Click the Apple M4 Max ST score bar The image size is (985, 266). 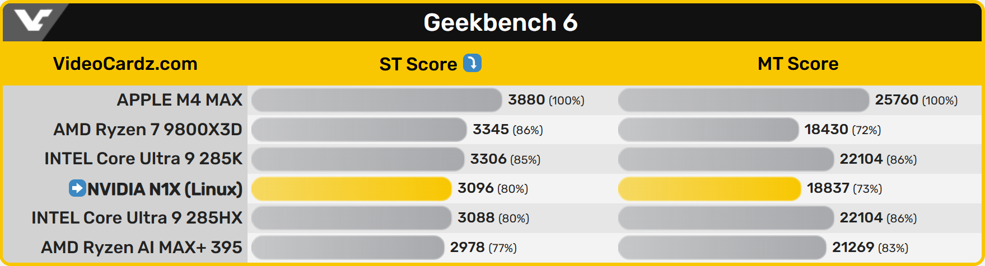click(376, 100)
